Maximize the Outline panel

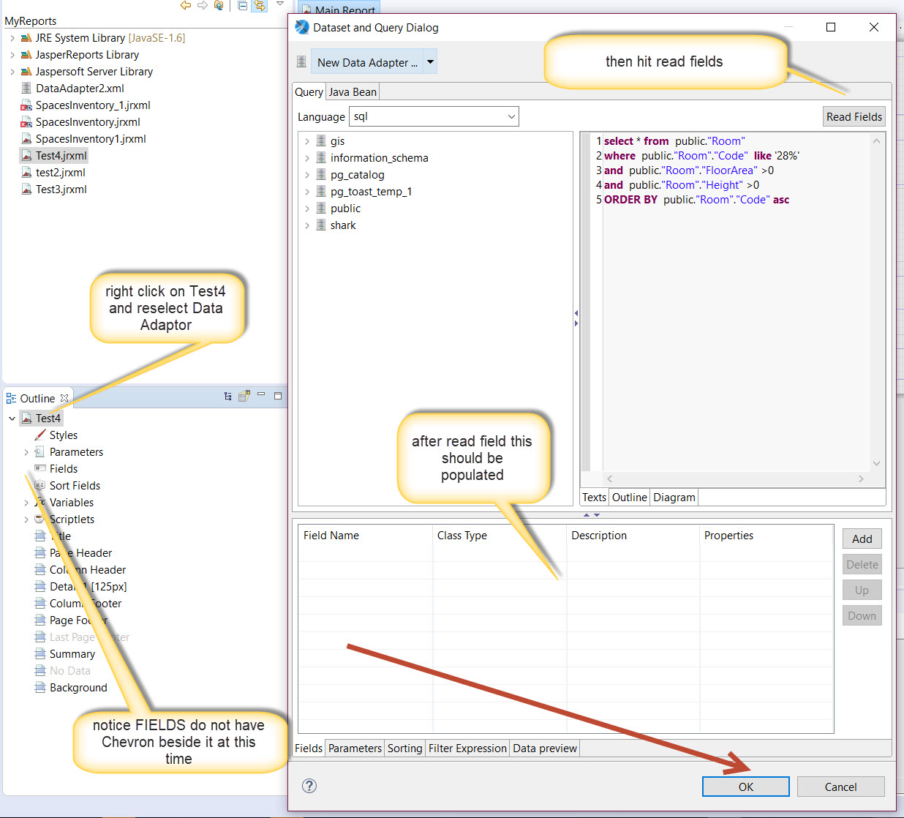278,396
